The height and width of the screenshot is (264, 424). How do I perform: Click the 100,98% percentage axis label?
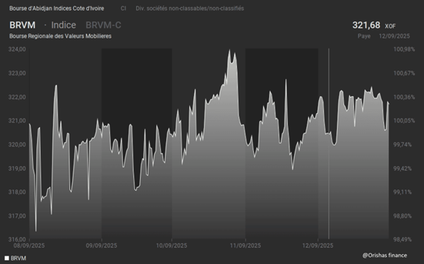404,50
